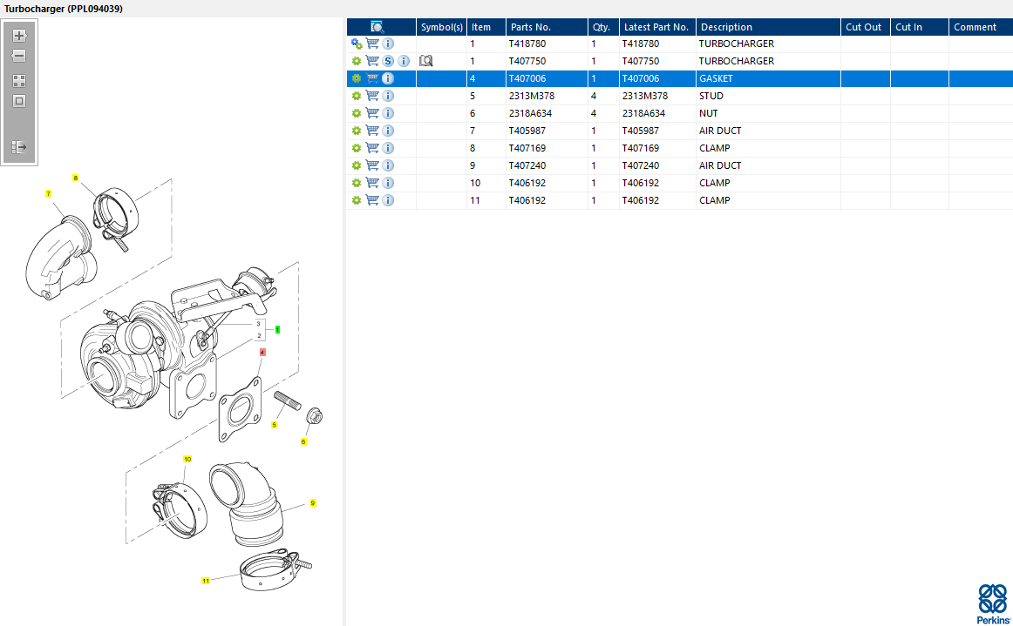Show info for T407169 clamp
Viewport: 1013px width, 626px height.
[388, 148]
